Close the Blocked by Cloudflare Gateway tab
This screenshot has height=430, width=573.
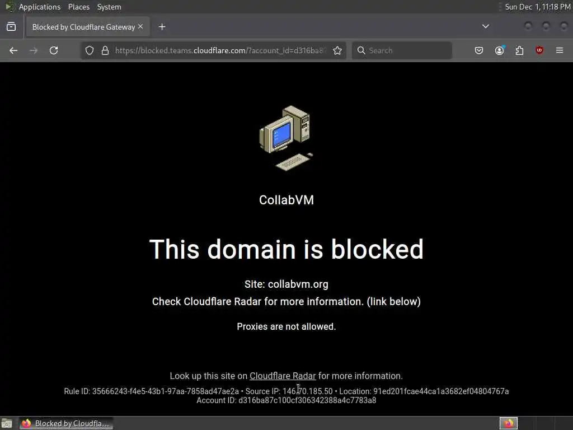pyautogui.click(x=140, y=27)
